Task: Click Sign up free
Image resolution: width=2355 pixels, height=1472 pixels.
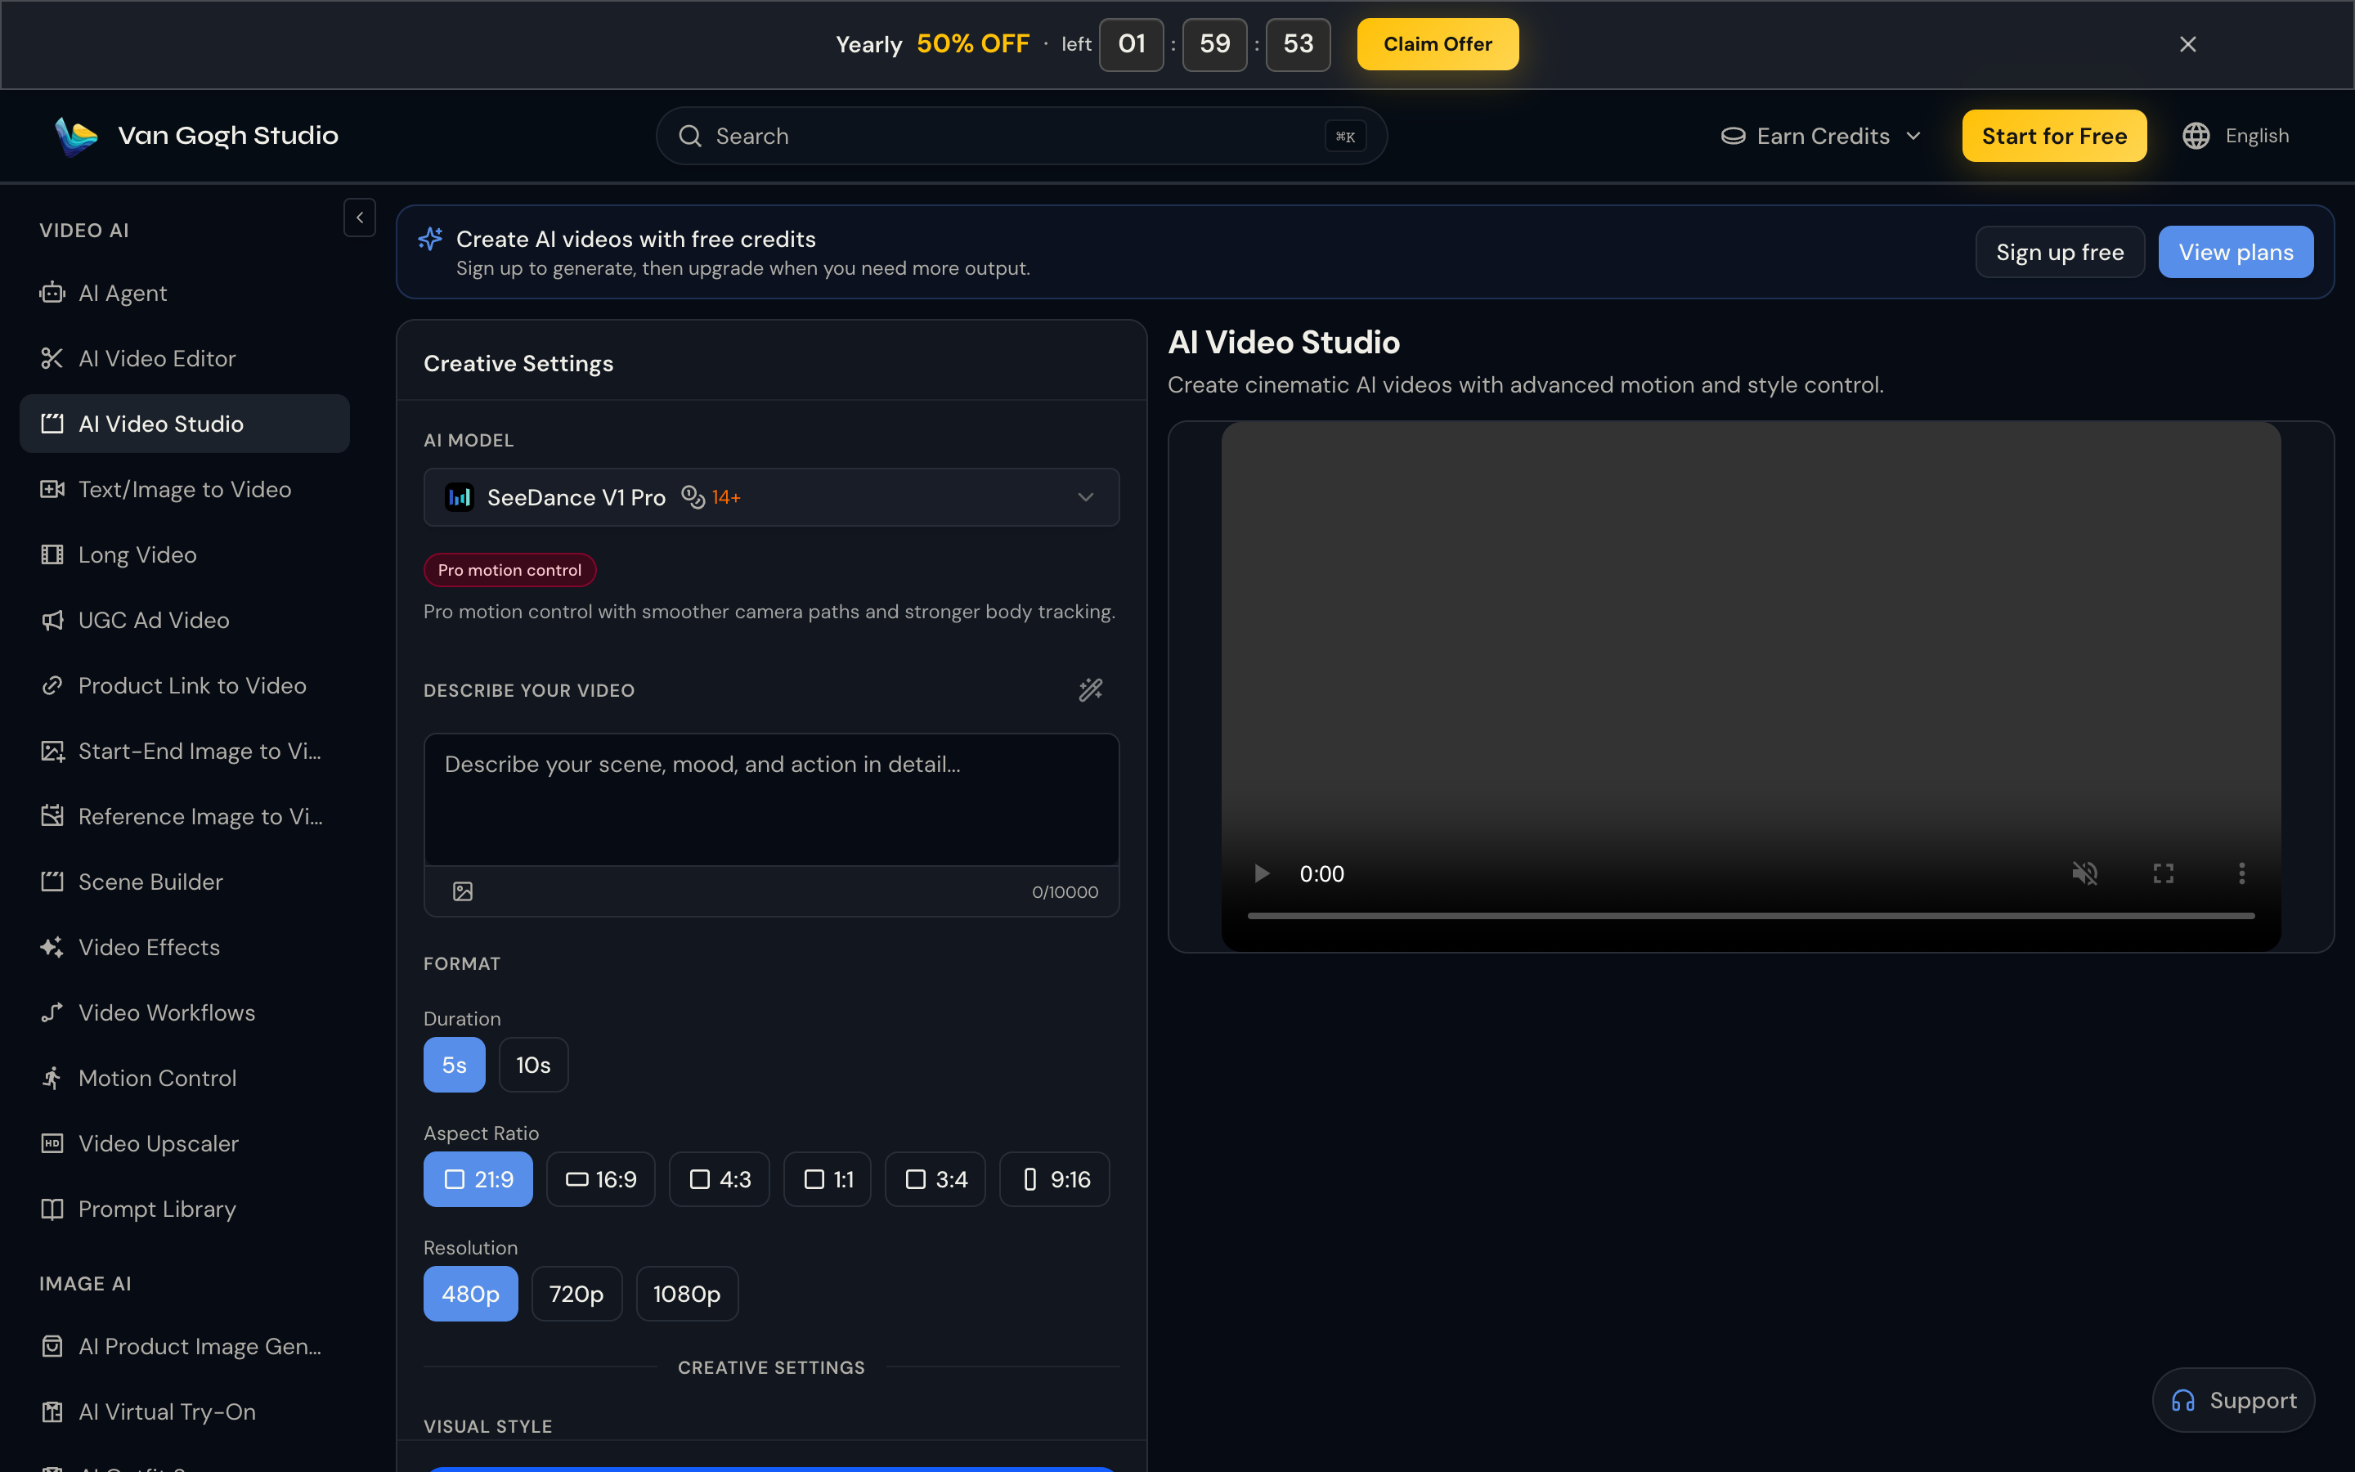Action: [2059, 252]
